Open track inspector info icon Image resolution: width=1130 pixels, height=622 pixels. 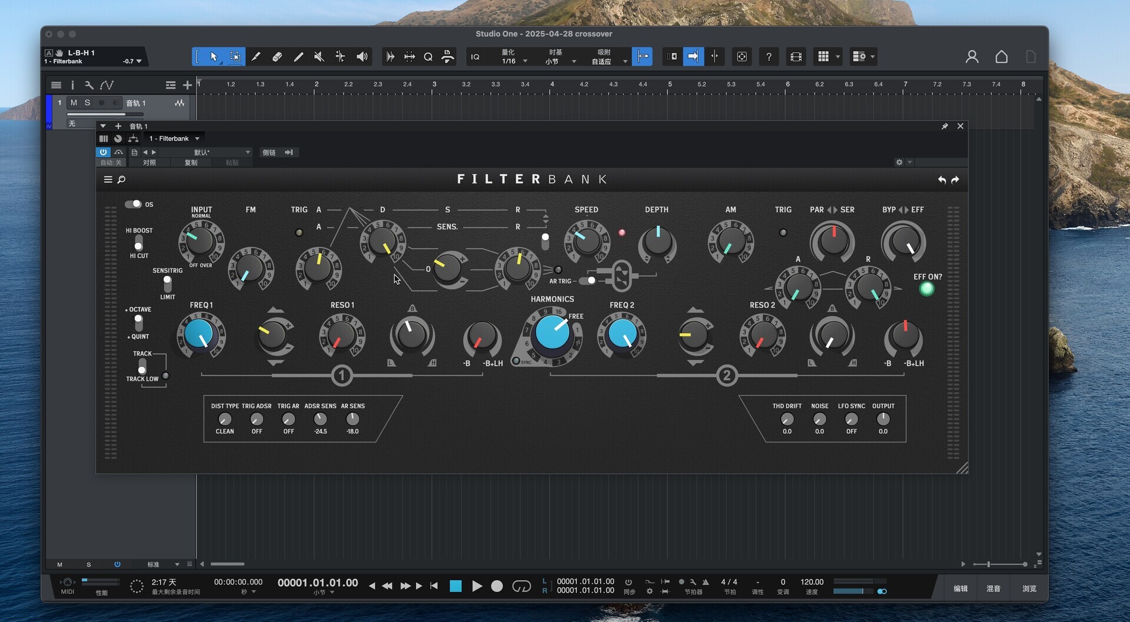(x=72, y=85)
